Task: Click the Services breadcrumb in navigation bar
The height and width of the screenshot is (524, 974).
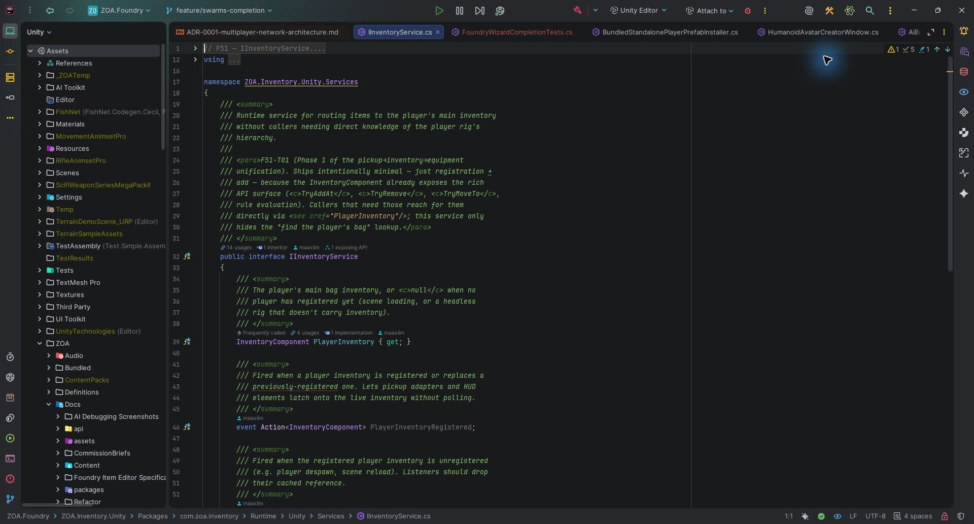Action: click(x=331, y=516)
